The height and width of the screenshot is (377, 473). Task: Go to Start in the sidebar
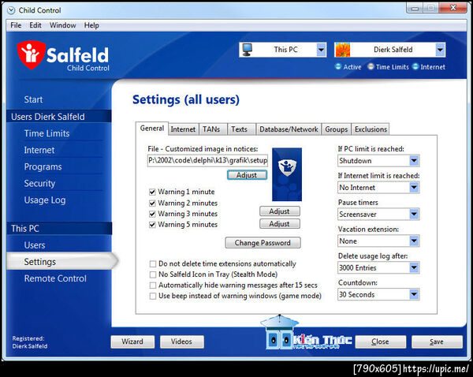pyautogui.click(x=33, y=99)
